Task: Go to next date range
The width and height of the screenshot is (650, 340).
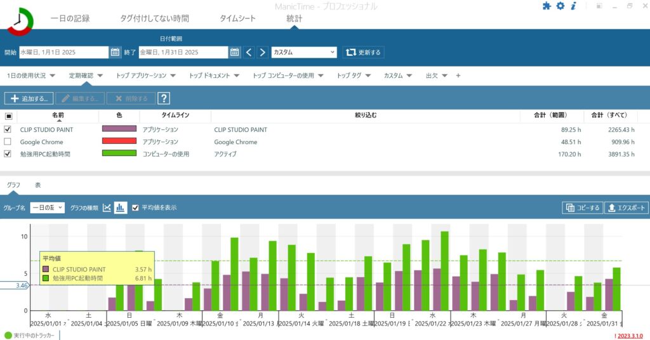Action: tap(262, 52)
